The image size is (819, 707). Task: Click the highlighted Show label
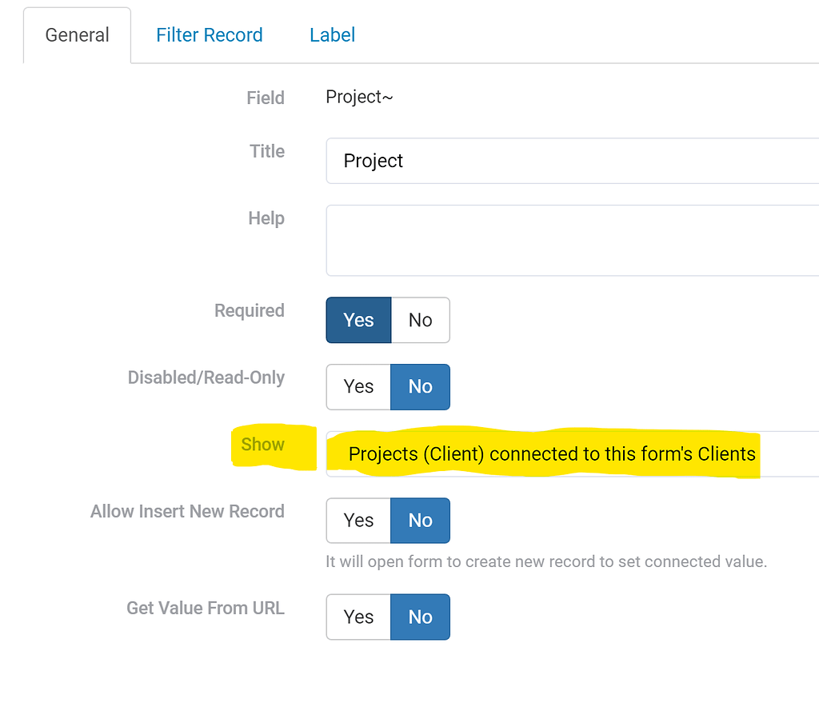coord(262,444)
